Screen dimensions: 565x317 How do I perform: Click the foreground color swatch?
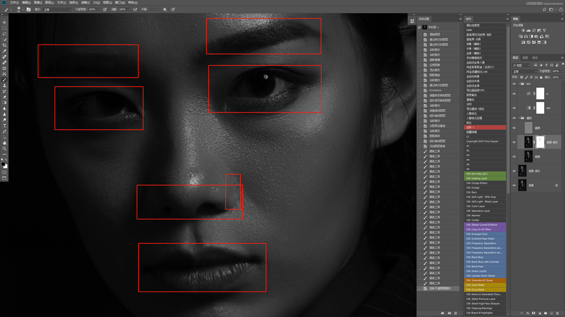tap(3, 164)
